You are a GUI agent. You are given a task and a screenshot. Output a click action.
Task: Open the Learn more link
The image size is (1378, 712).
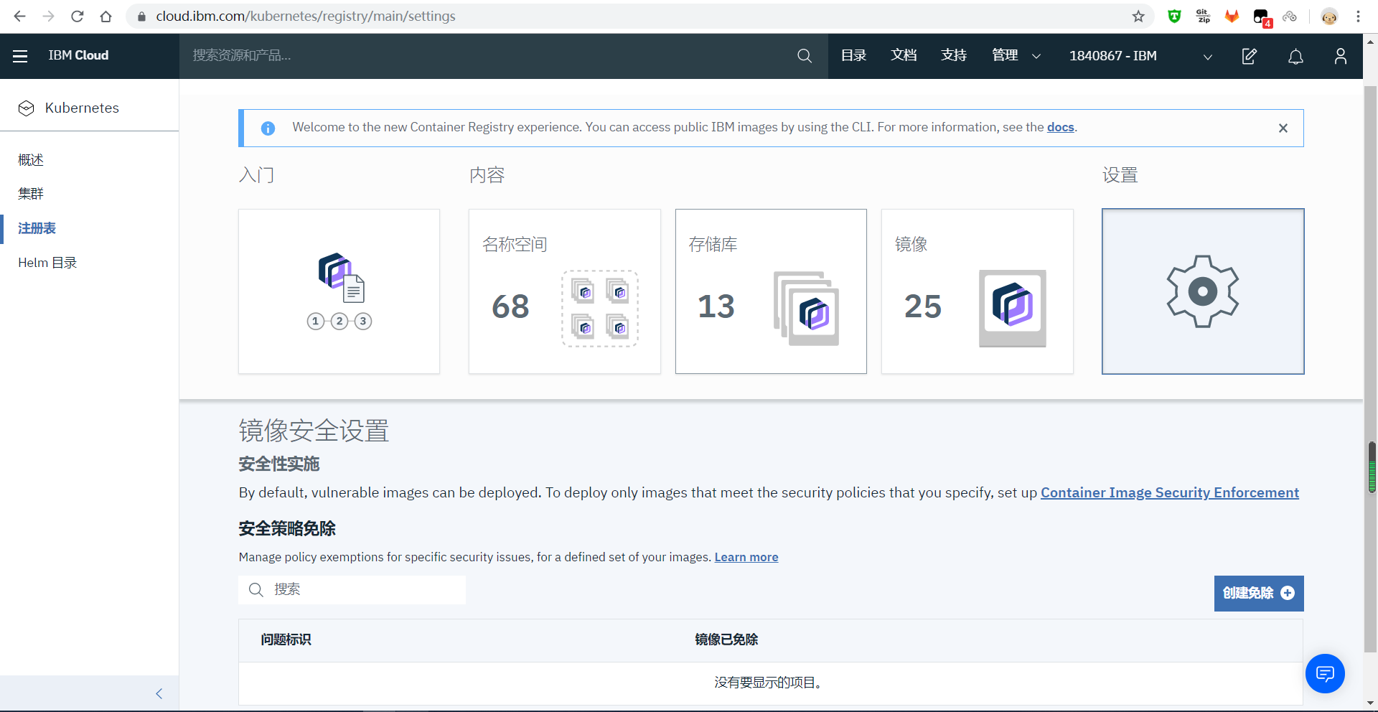pyautogui.click(x=746, y=558)
